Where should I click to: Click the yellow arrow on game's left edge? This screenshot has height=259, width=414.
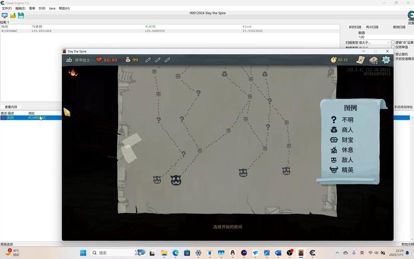tap(67, 112)
